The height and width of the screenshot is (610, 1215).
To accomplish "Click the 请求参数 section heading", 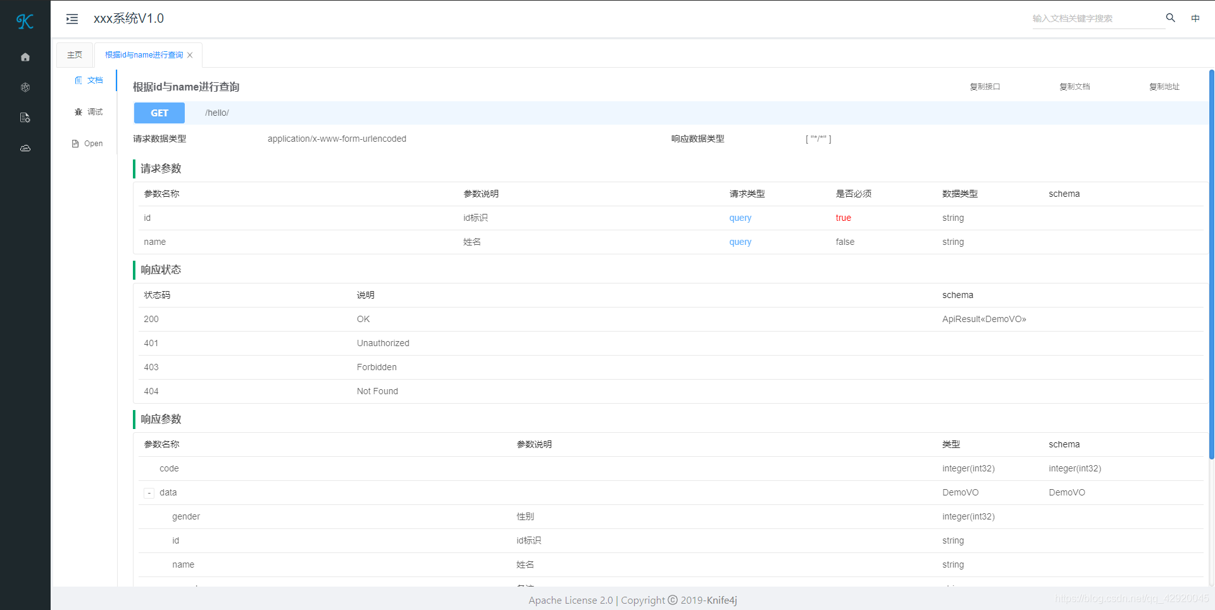I will click(x=161, y=168).
